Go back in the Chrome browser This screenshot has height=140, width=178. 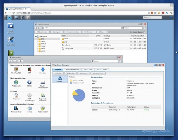coord(6,13)
